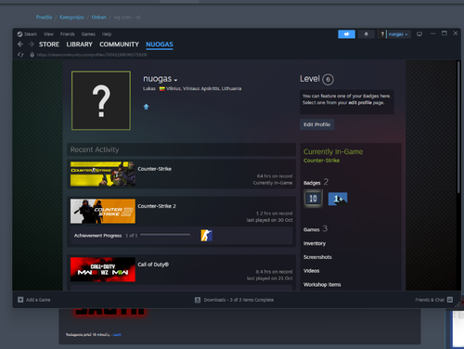Screen dimensions: 464x349
Task: Open Counter-Strike banner image in Recent Activity
Action: coord(103,174)
